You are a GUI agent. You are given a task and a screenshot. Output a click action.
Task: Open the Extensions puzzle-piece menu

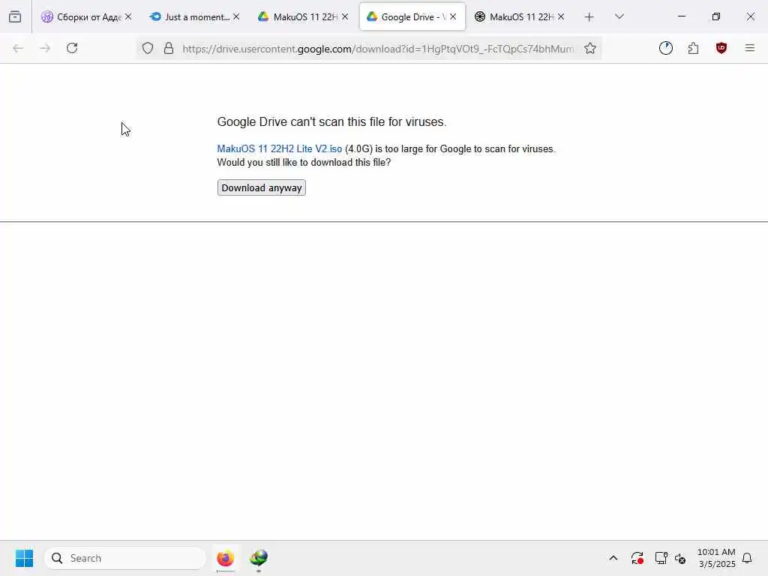[693, 48]
